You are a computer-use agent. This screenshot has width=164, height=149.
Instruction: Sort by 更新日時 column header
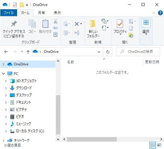[152, 62]
